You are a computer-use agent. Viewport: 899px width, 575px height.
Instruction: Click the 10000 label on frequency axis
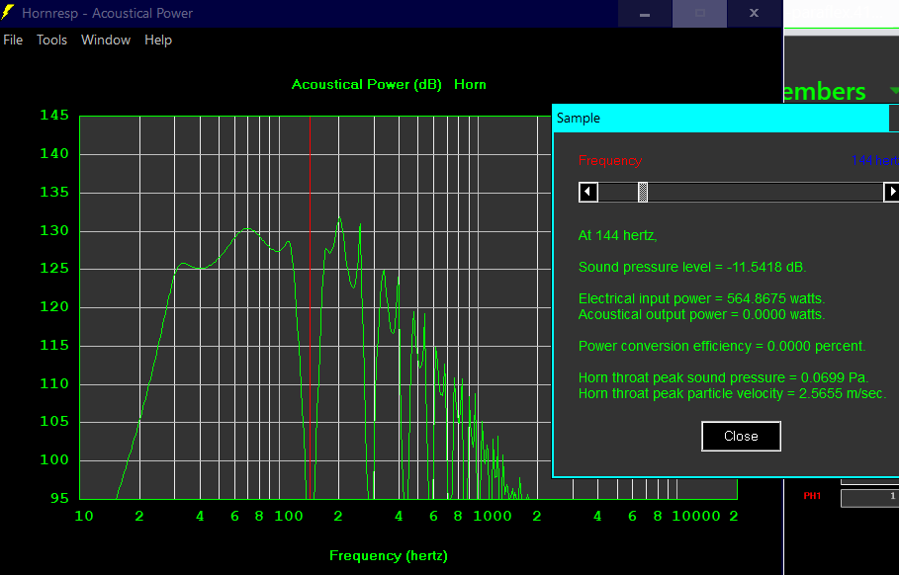tap(696, 516)
